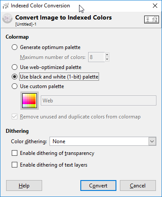Click the Convert button
The height and width of the screenshot is (197, 162).
pos(98,186)
